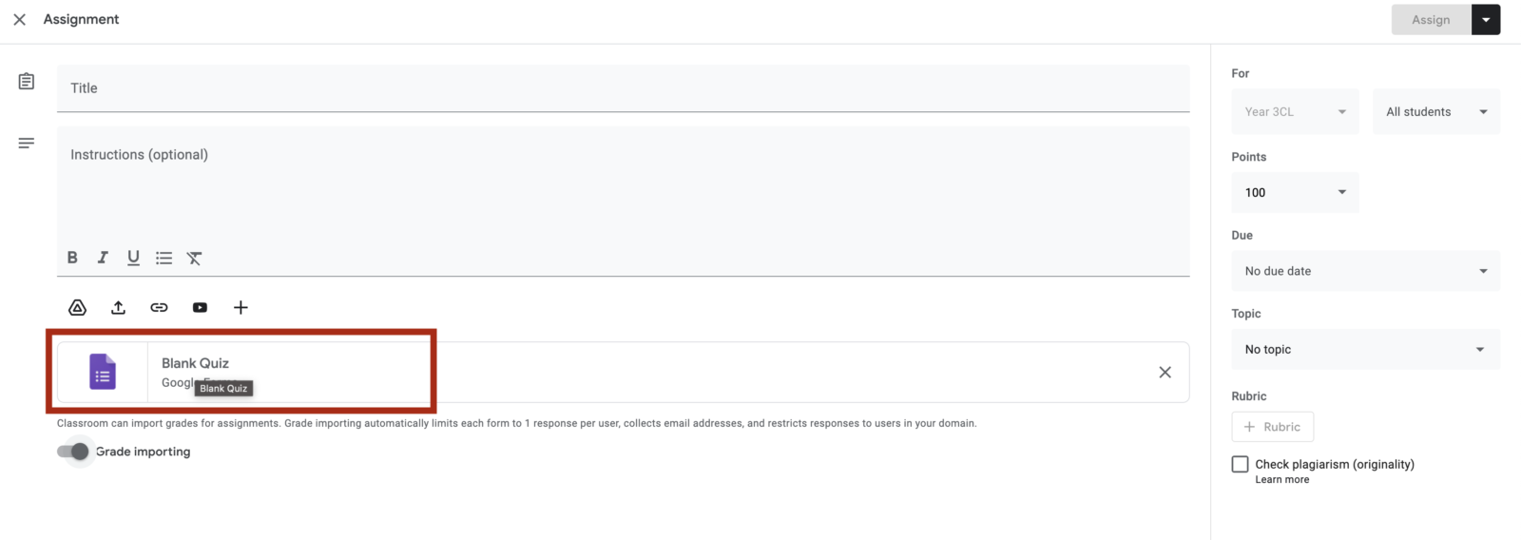Attach a link to assignment
Screen dimensions: 1521x540
click(159, 307)
